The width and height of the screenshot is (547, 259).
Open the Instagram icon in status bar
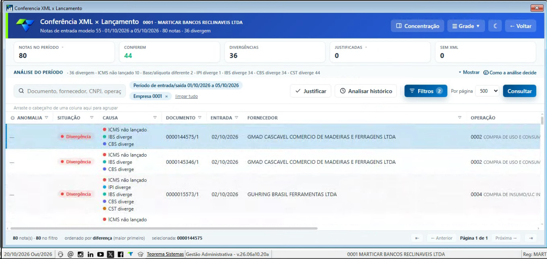[81, 254]
